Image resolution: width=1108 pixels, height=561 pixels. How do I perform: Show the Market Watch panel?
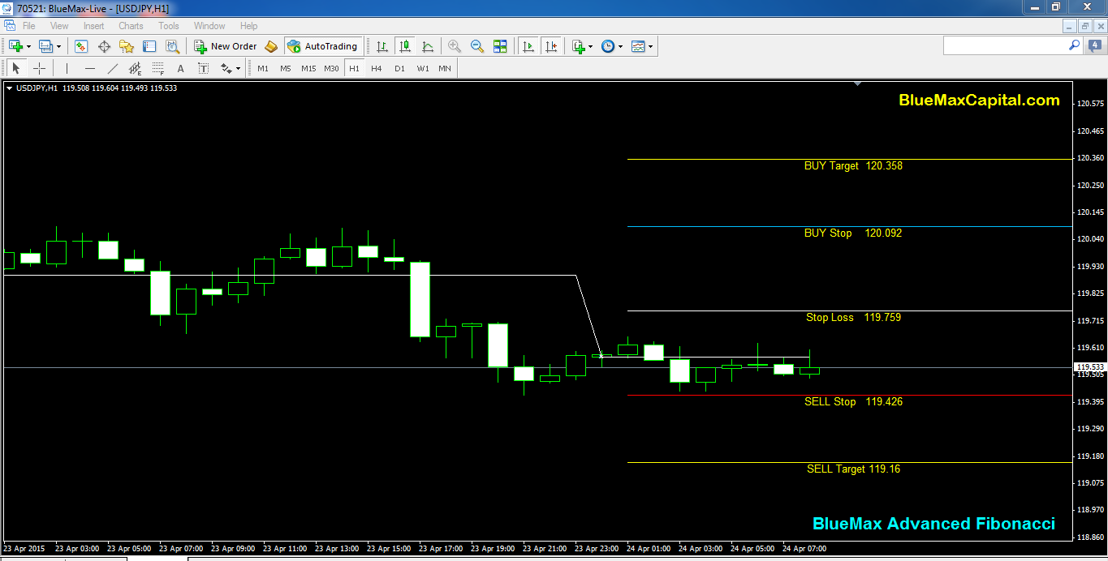81,46
